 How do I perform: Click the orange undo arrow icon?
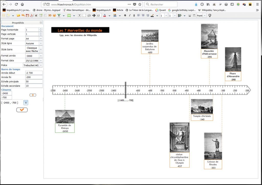pos(23,16)
